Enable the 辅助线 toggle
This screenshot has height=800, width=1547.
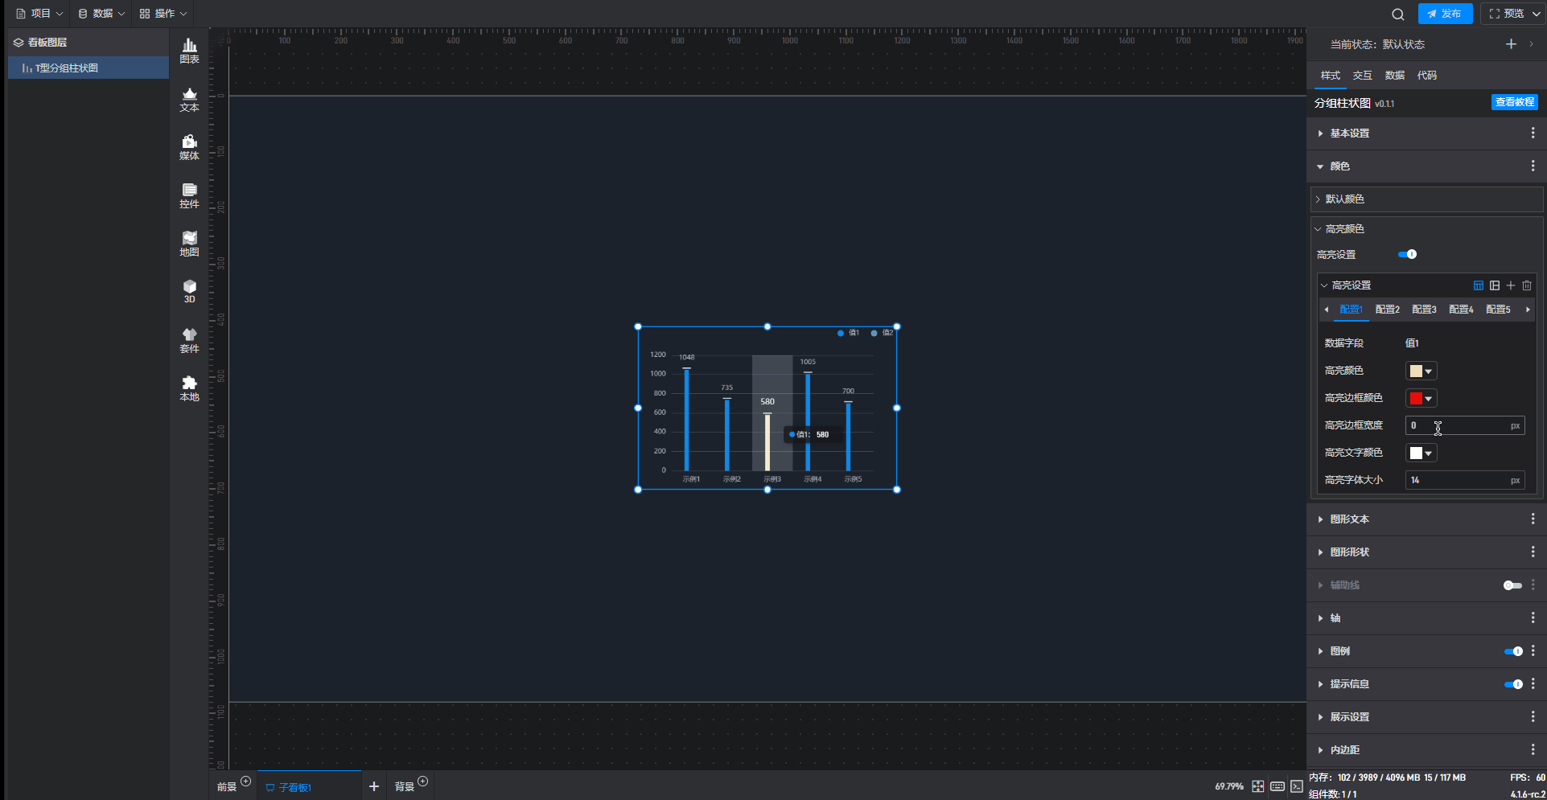[x=1512, y=585]
